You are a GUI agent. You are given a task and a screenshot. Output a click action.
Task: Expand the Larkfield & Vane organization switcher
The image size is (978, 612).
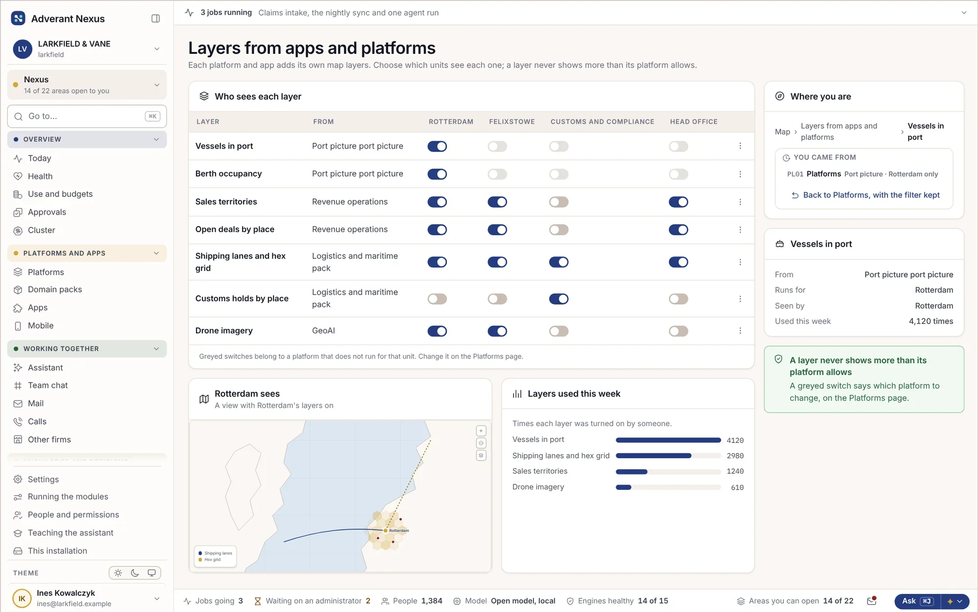157,49
